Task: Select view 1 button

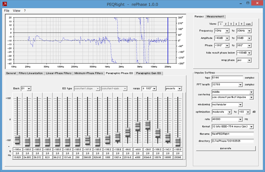Action: click(220, 24)
